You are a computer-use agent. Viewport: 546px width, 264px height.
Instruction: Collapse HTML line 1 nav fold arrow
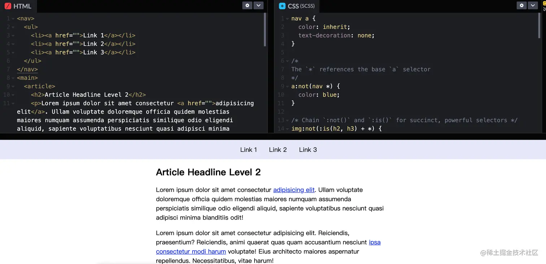(13, 19)
